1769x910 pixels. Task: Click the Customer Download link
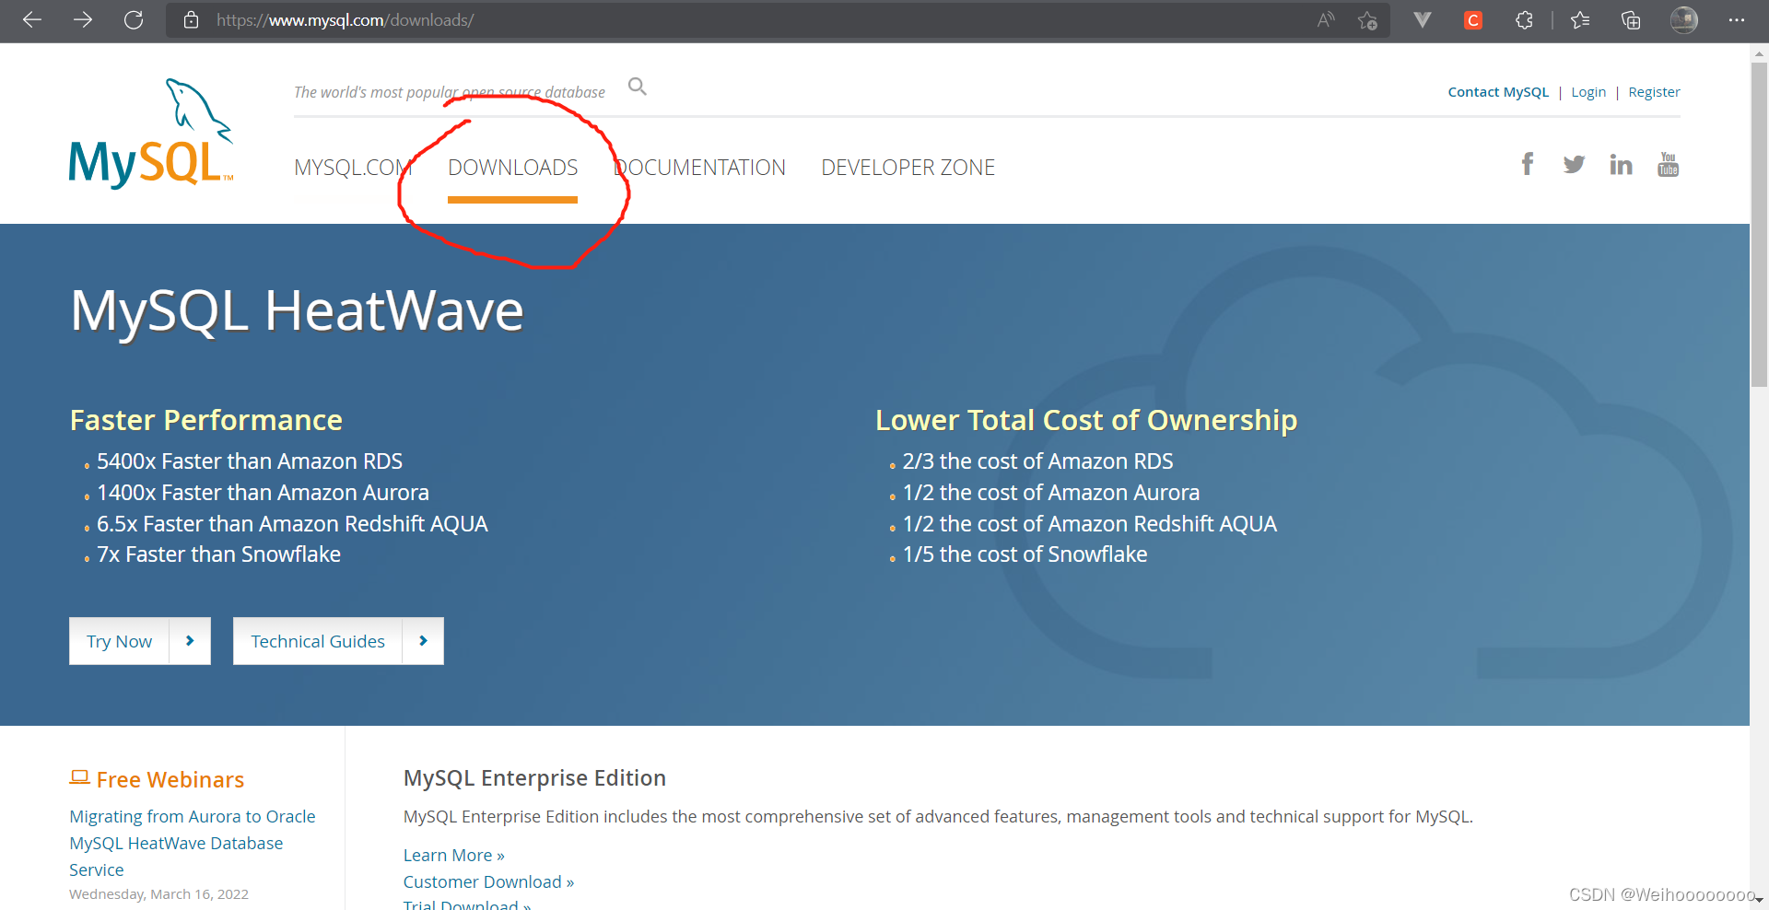pyautogui.click(x=488, y=882)
